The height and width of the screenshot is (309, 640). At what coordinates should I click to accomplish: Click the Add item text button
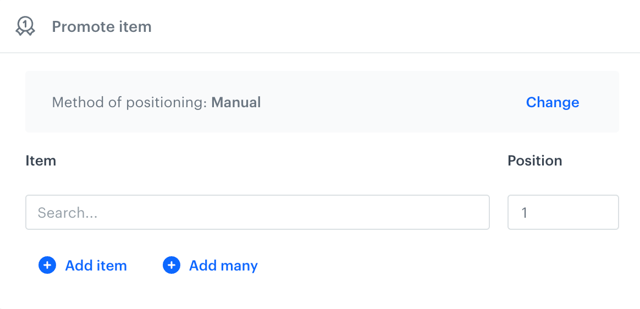coord(96,266)
